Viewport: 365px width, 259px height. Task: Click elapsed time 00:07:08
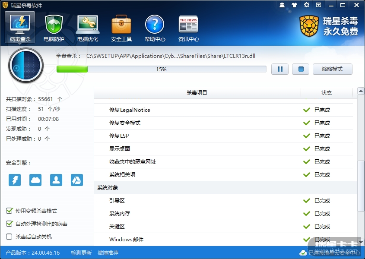click(48, 119)
